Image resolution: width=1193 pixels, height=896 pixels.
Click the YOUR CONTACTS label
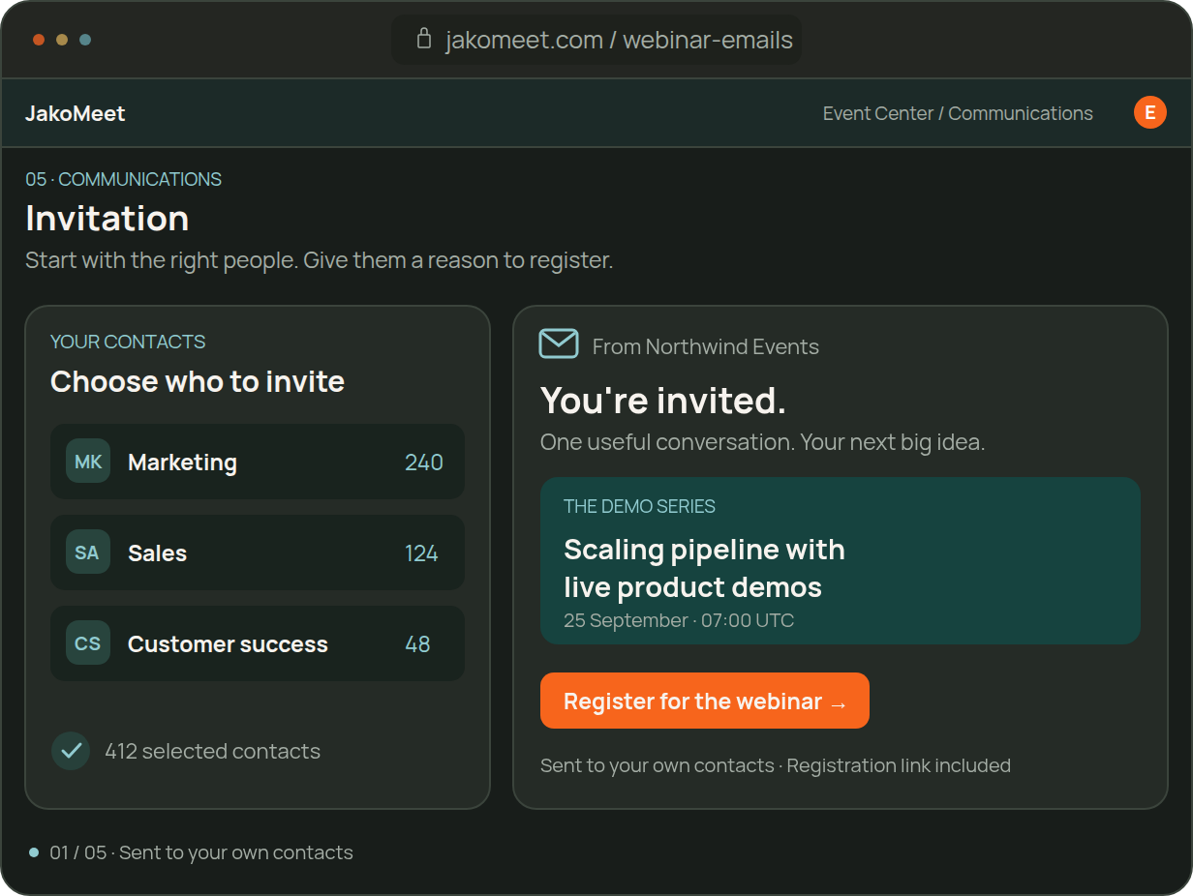coord(128,342)
